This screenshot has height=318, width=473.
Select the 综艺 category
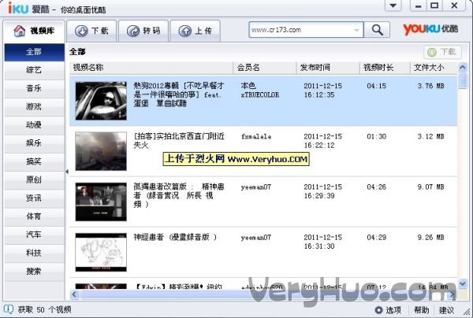point(34,70)
